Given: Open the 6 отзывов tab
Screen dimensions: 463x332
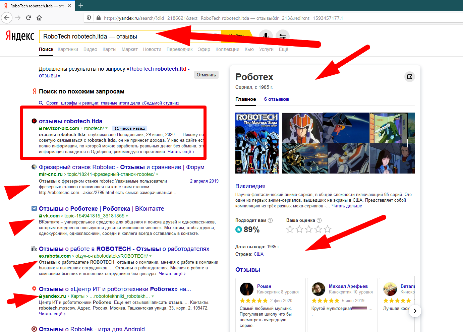Looking at the screenshot, I should [276, 99].
